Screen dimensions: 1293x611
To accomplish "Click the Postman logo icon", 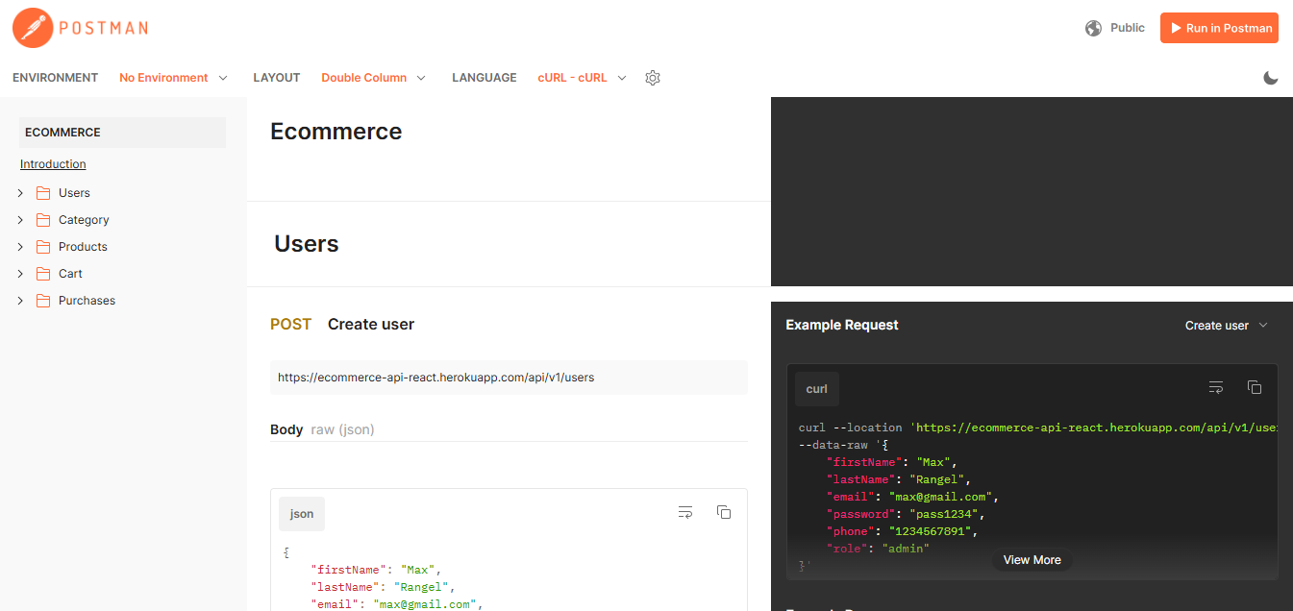I will 32,28.
